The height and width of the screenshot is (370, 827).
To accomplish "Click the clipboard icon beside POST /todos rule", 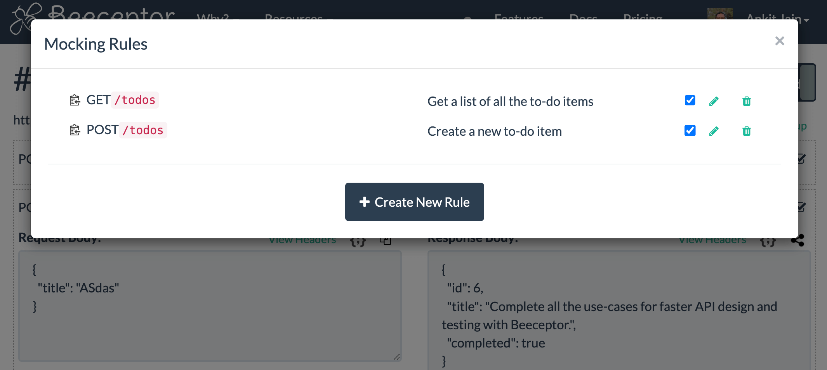I will pyautogui.click(x=75, y=130).
